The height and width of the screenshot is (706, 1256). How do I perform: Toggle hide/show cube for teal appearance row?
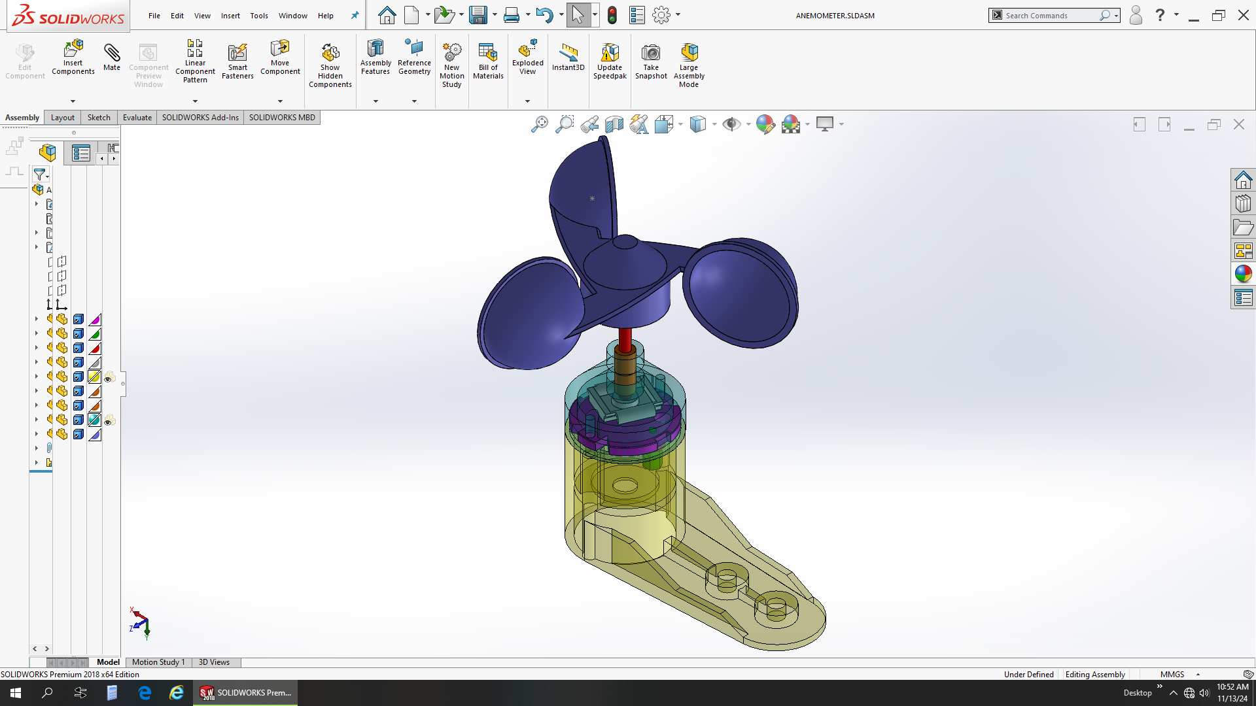pyautogui.click(x=78, y=420)
